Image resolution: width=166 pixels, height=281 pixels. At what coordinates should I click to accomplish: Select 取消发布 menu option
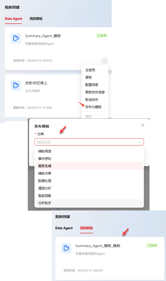pos(92,100)
